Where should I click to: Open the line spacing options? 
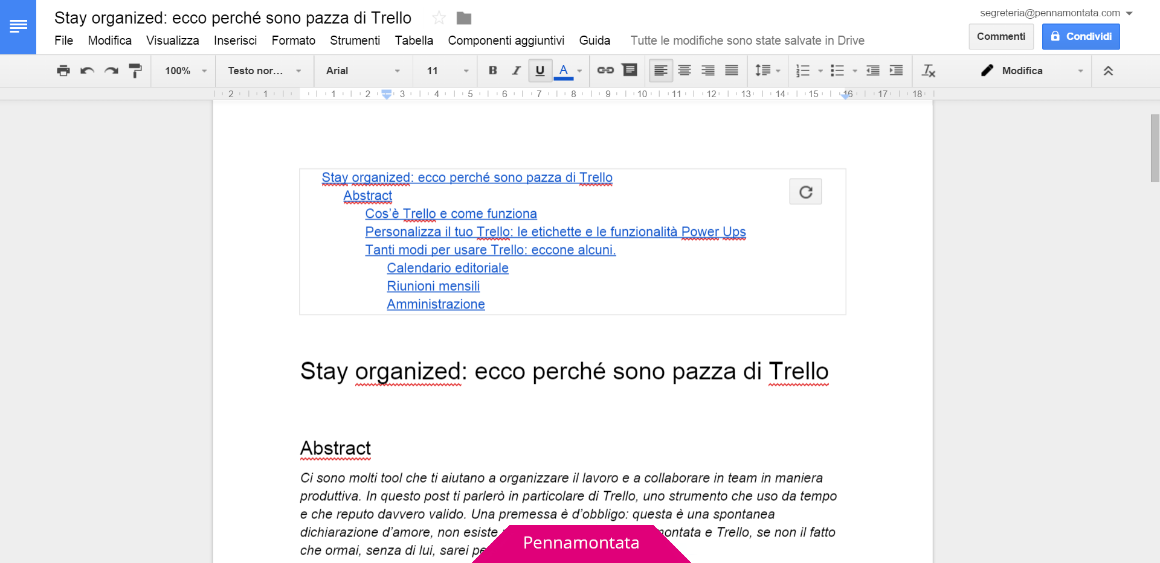point(767,71)
